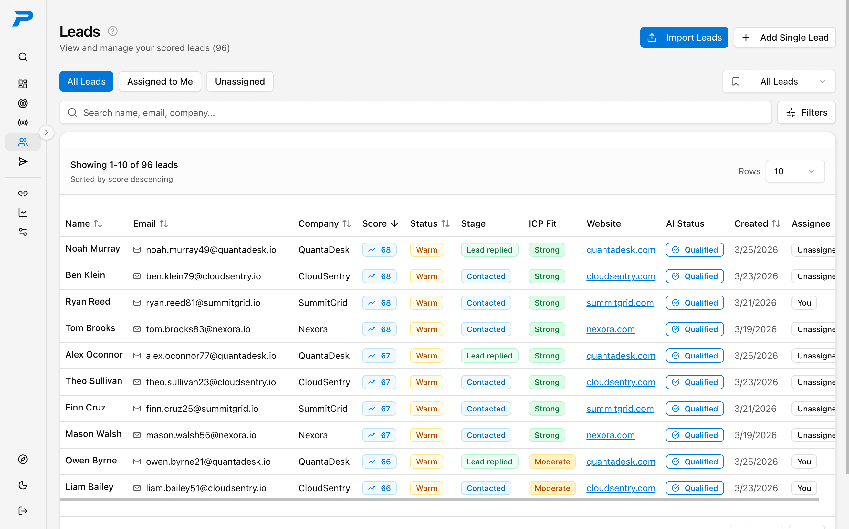The height and width of the screenshot is (529, 849).
Task: Click the name Alex Oconnor
Action: click(x=94, y=354)
